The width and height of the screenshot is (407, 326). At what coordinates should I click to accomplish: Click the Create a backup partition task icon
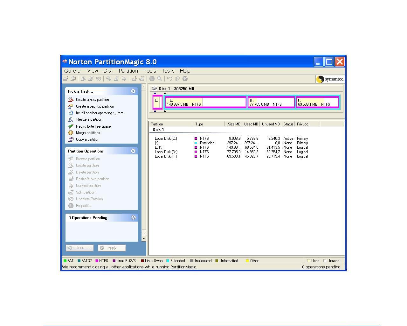tap(71, 106)
